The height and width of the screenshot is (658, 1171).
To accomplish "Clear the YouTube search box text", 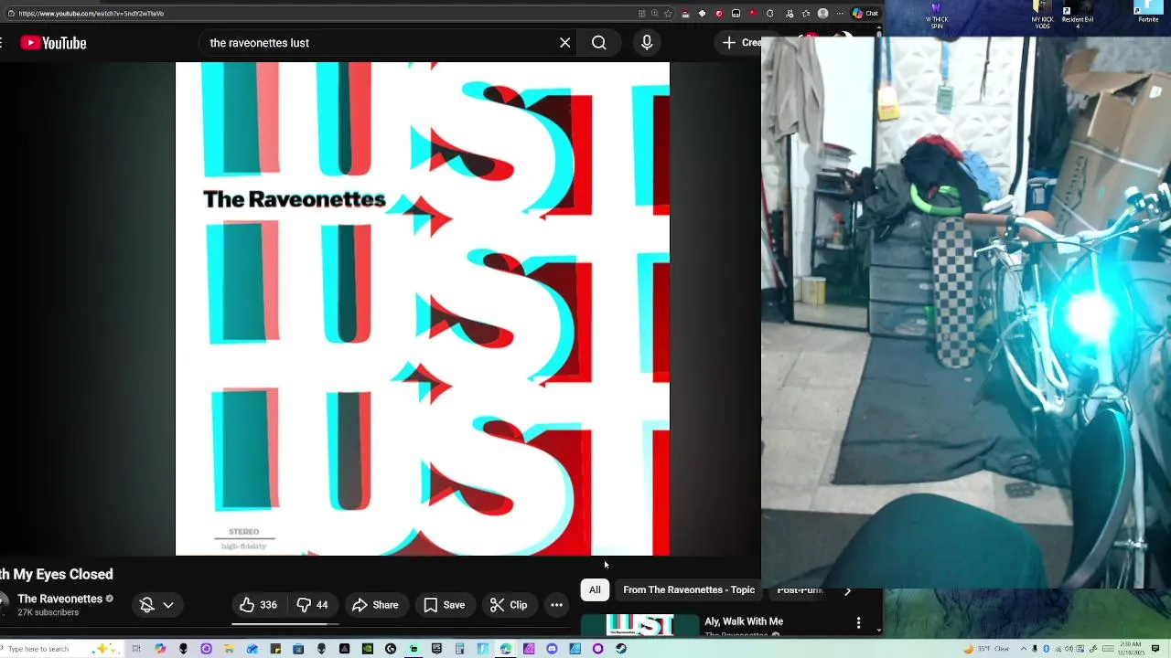I will click(564, 43).
